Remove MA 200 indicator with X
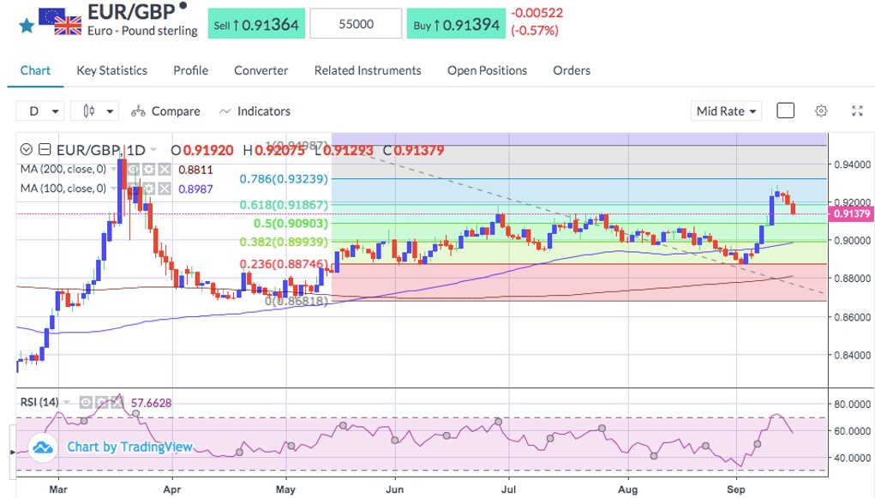 (x=164, y=170)
